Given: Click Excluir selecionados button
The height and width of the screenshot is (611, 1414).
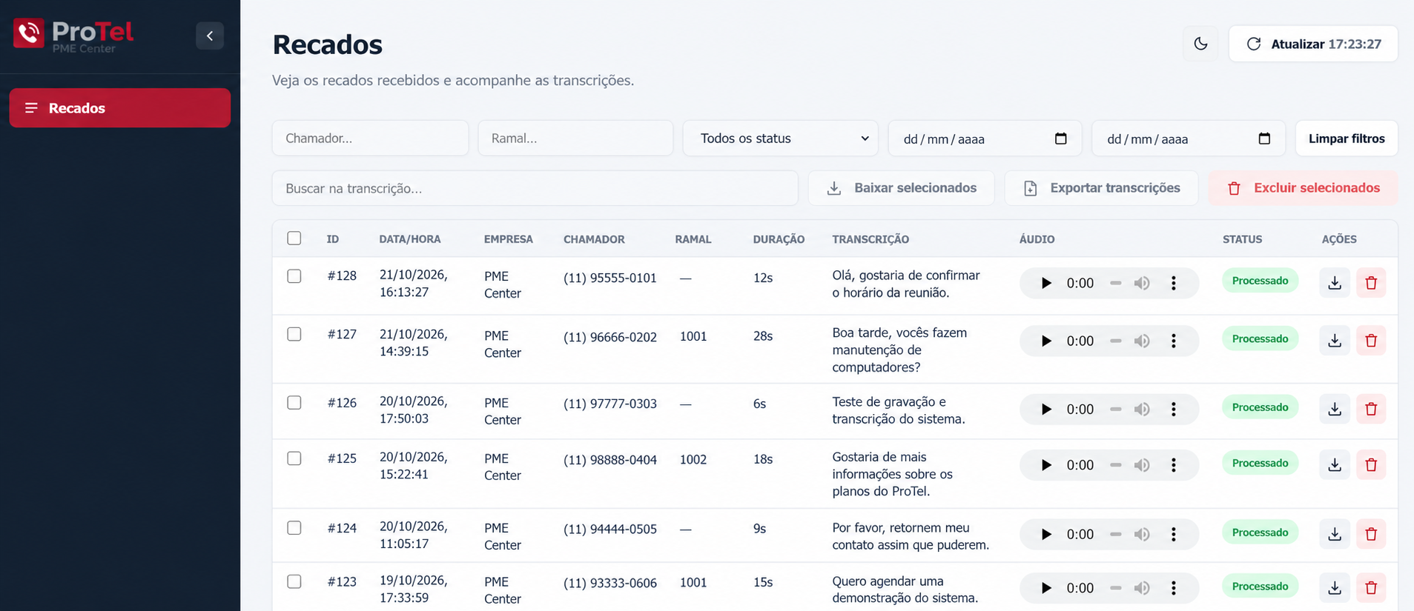Looking at the screenshot, I should 1303,188.
